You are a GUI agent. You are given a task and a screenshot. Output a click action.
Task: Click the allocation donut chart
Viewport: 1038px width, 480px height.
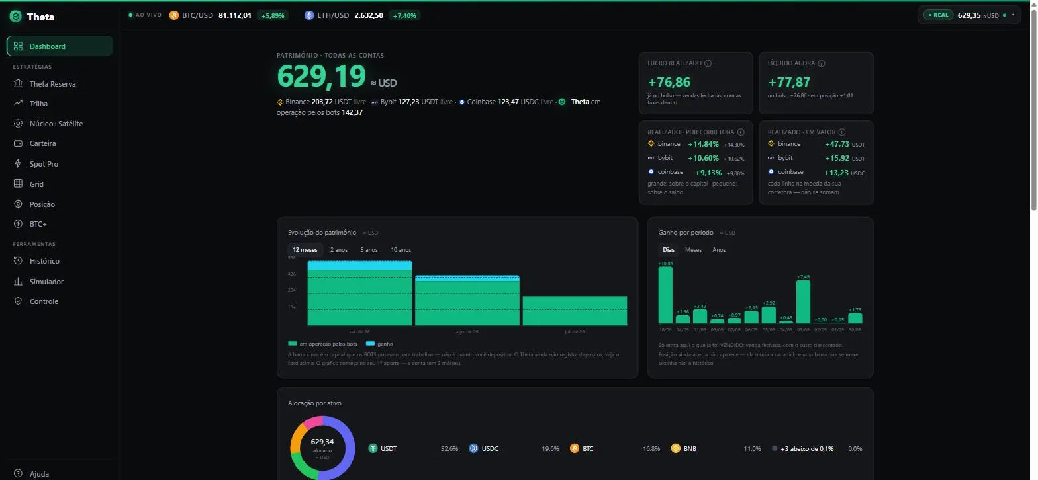322,448
